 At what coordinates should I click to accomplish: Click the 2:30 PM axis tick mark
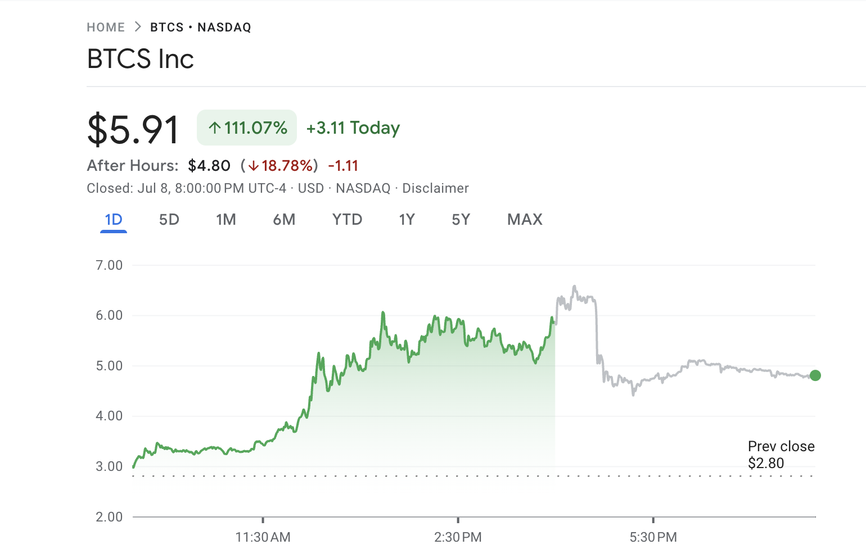458,520
